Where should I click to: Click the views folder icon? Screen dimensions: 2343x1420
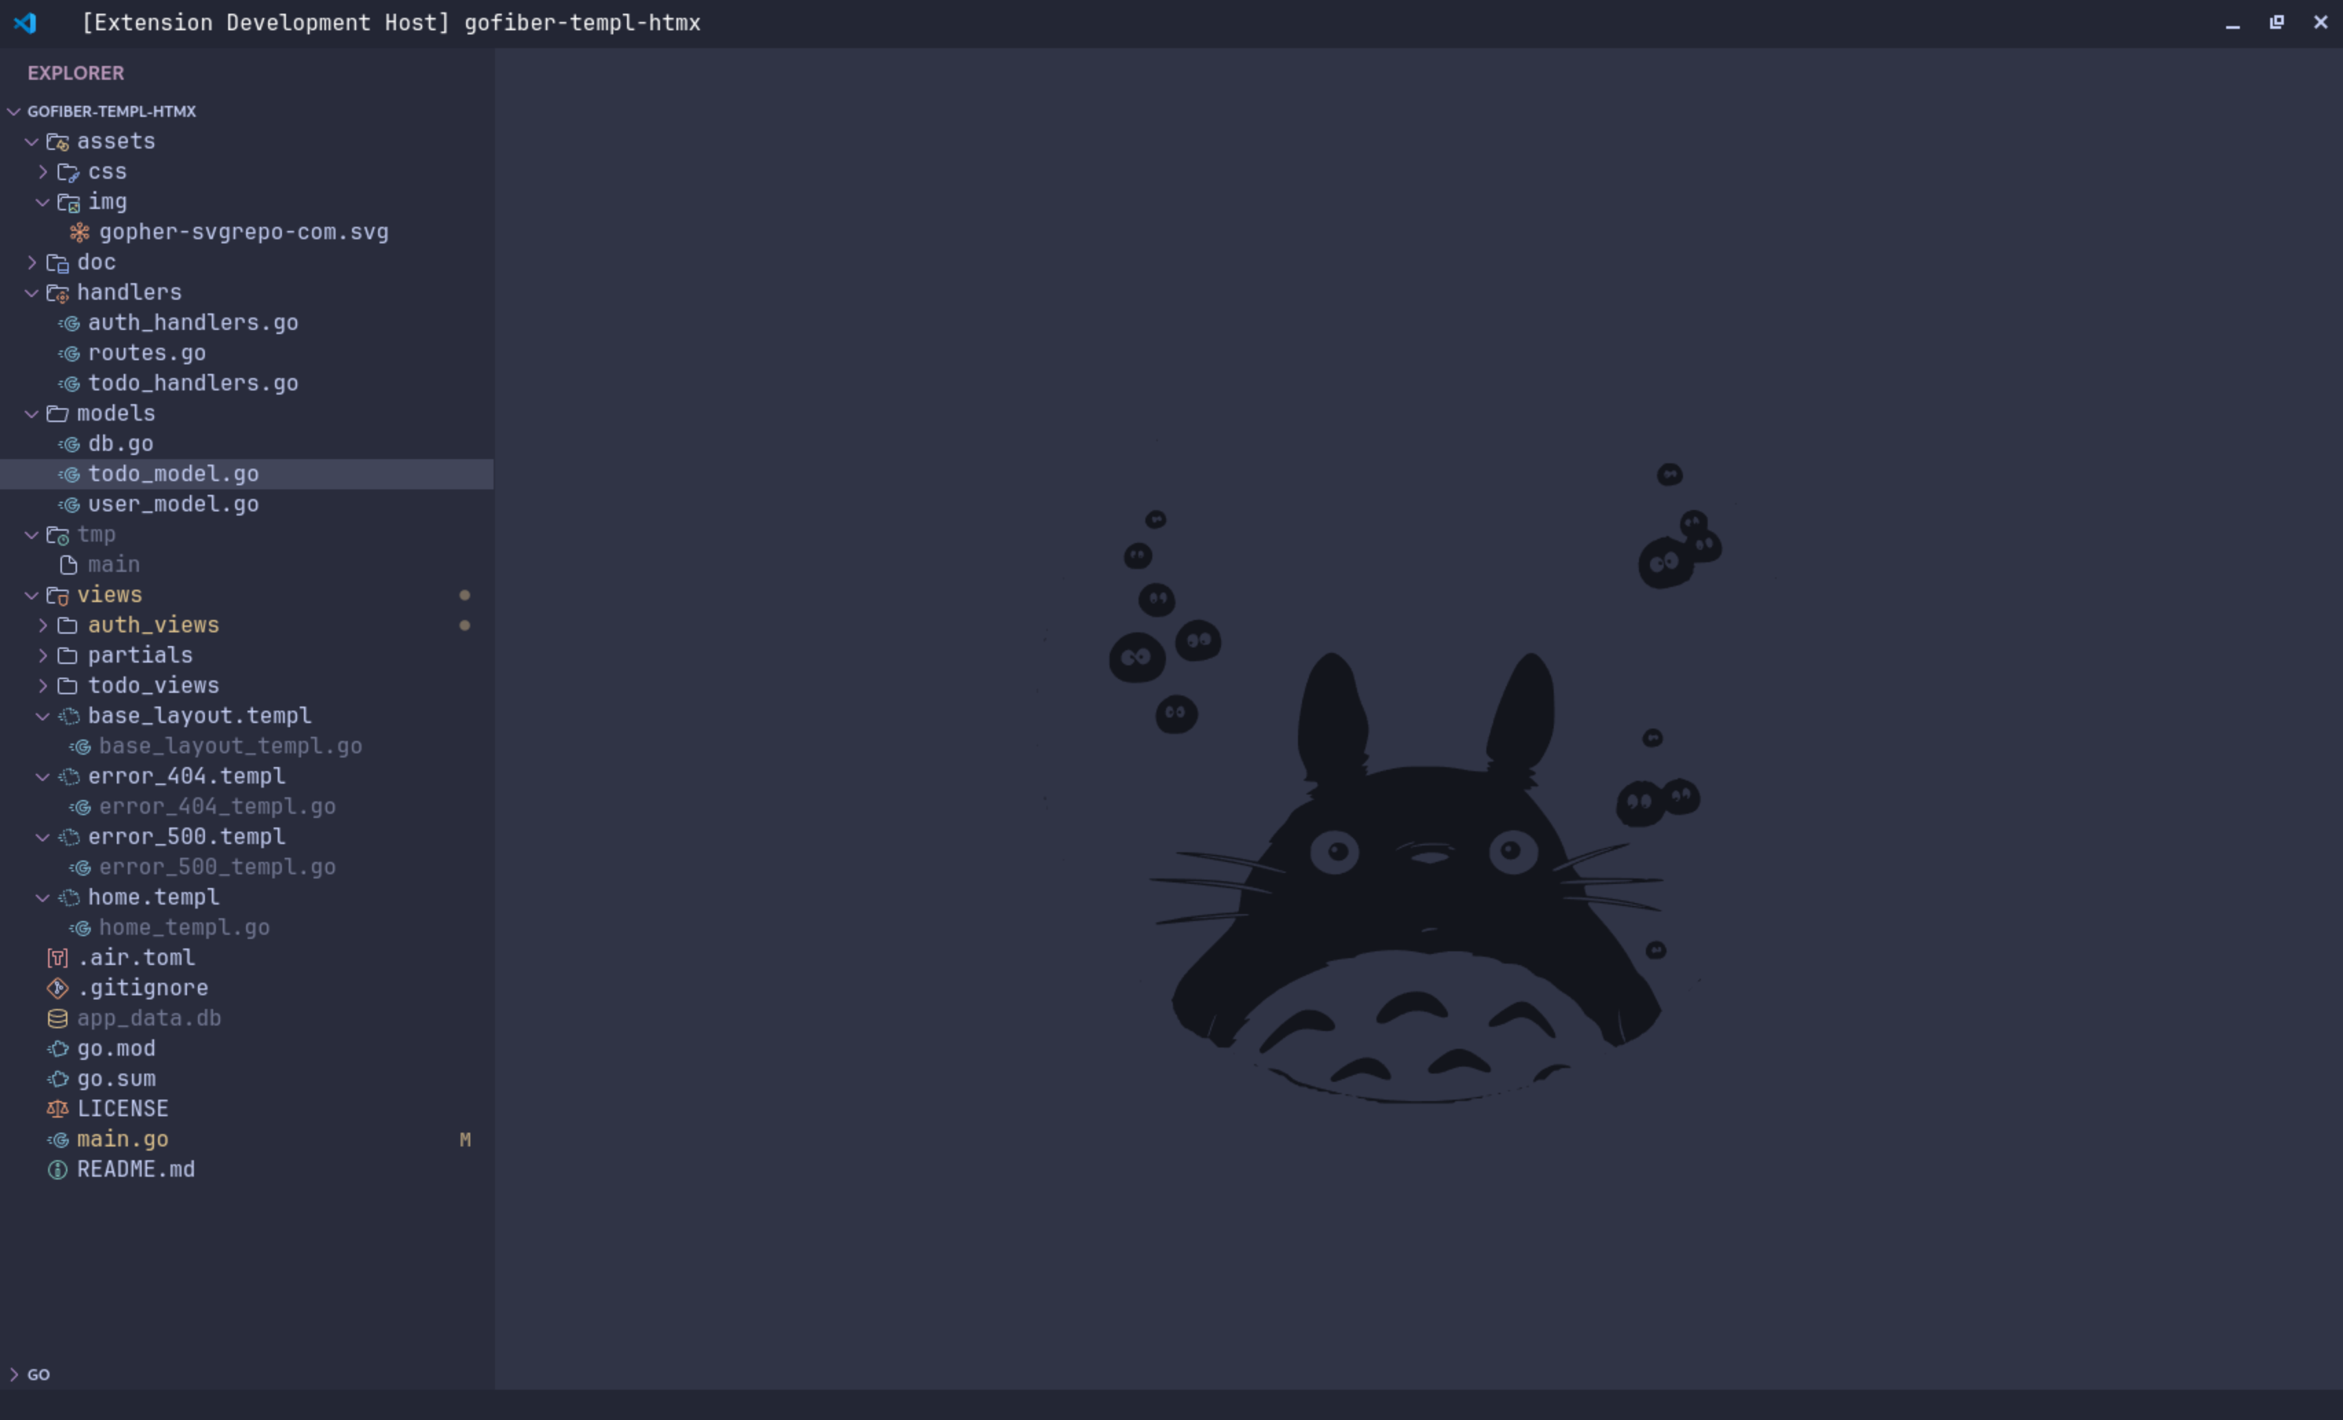pyautogui.click(x=58, y=596)
